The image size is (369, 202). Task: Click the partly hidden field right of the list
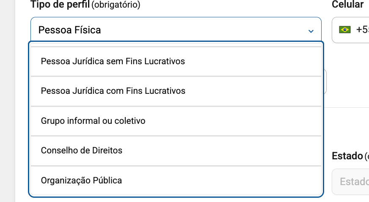pos(325,82)
